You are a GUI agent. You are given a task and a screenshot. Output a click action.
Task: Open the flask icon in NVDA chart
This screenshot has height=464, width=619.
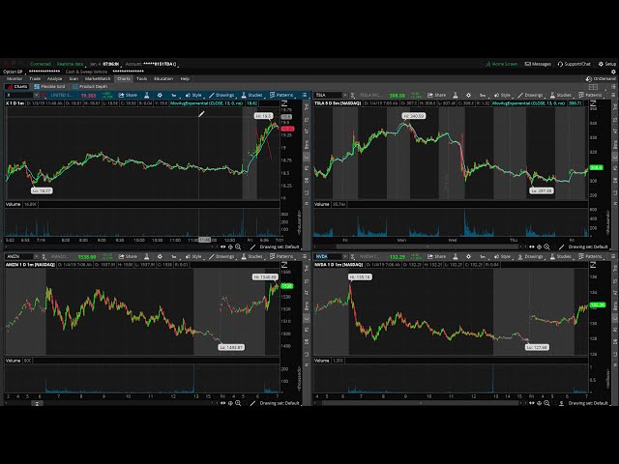coord(456,256)
